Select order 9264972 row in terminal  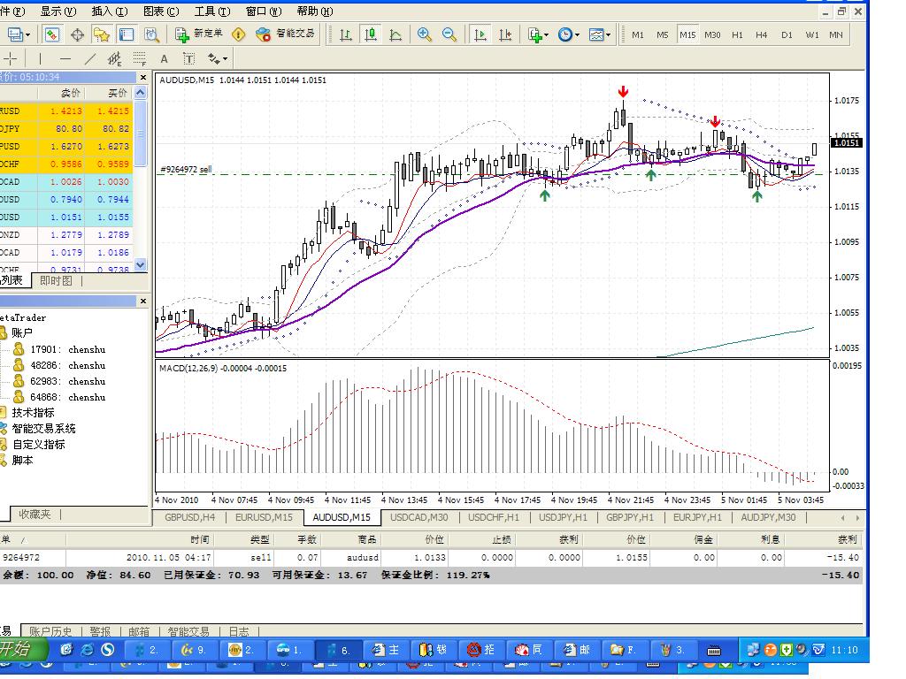coord(431,557)
